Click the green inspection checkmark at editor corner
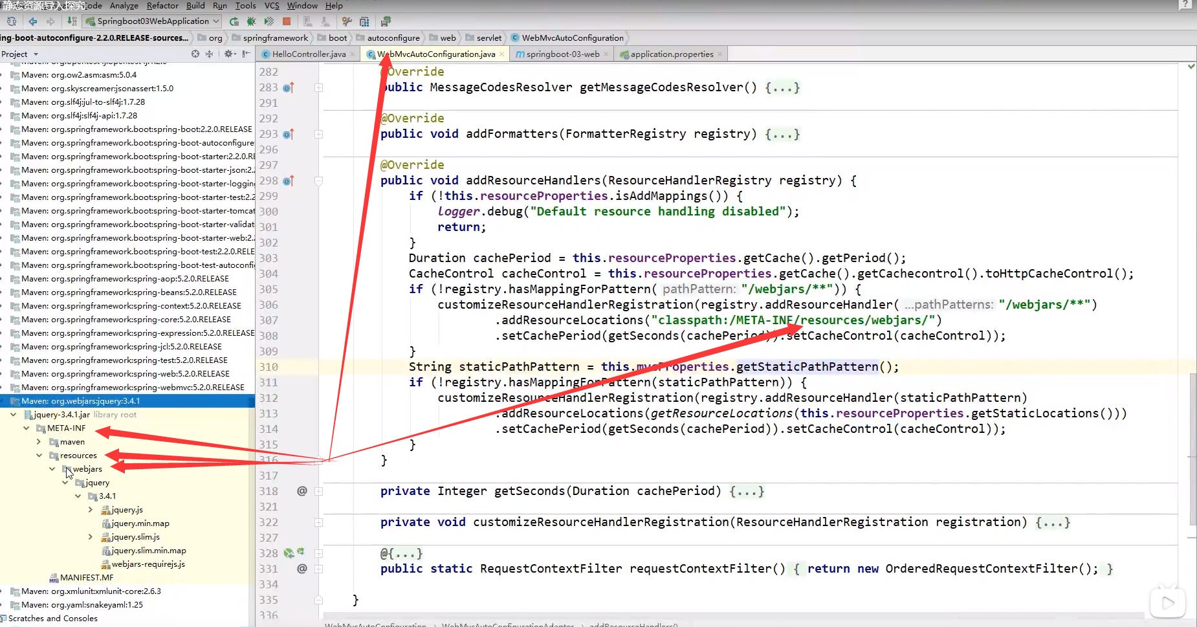The image size is (1197, 627). click(x=1191, y=67)
